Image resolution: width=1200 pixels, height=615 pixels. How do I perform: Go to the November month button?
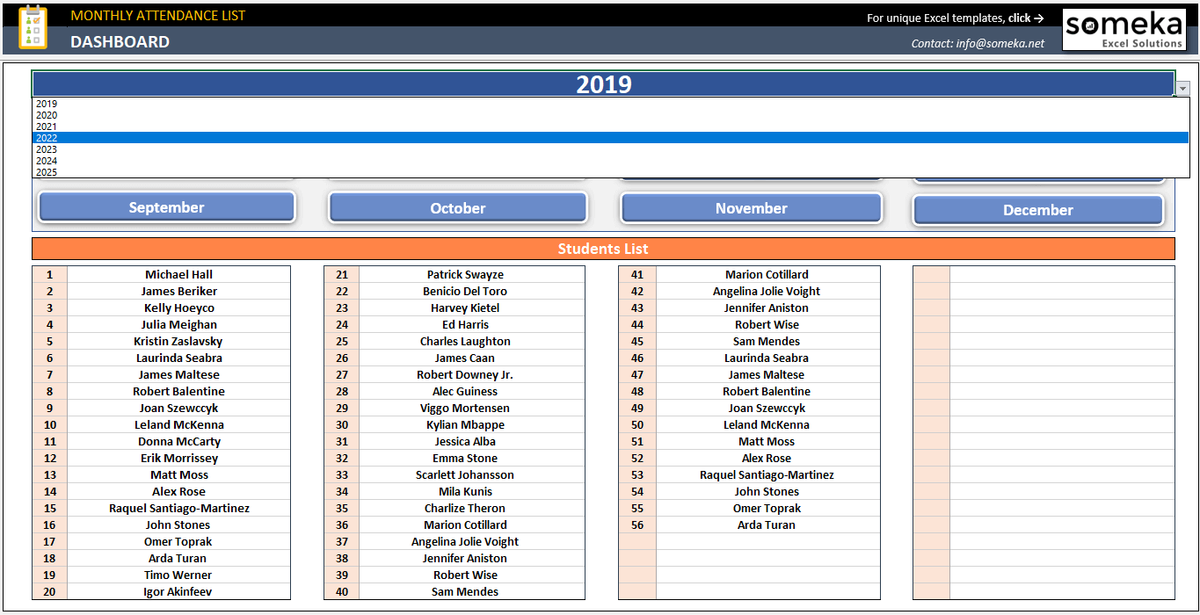click(x=751, y=208)
